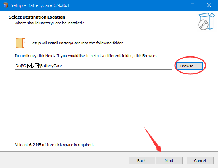
Task: Minimize the BatteryCare Setup window
Action: [x=176, y=5]
